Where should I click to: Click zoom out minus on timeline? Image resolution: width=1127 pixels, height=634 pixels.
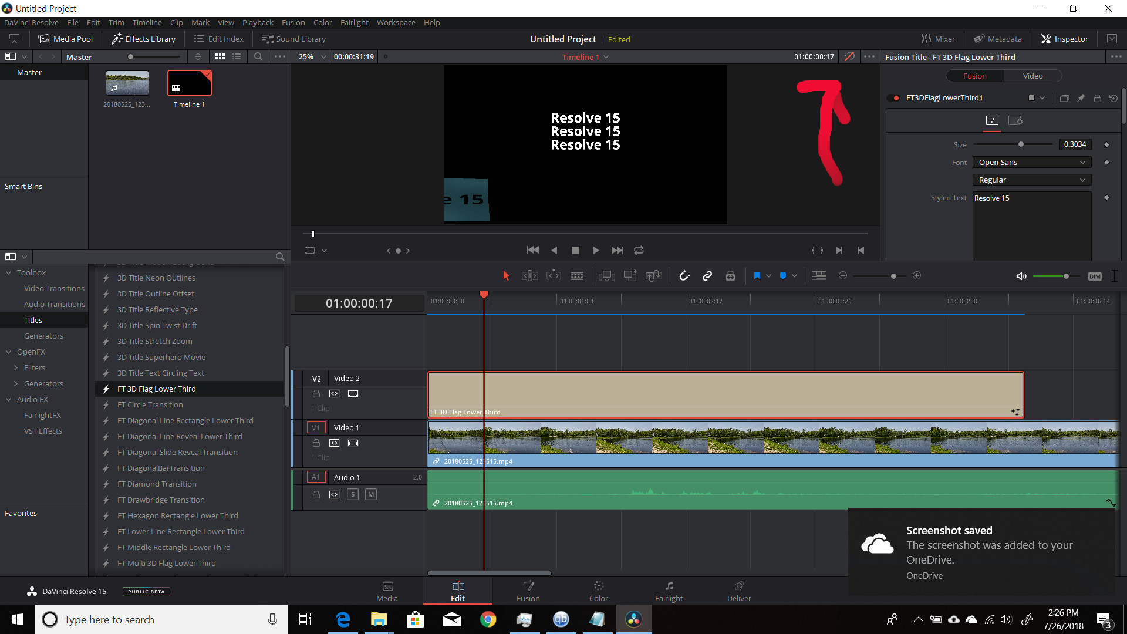pos(843,276)
